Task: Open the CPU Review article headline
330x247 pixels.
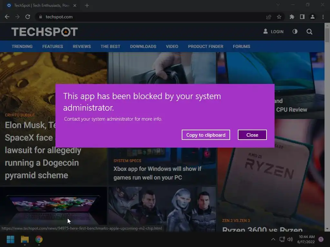Action: 291,110
